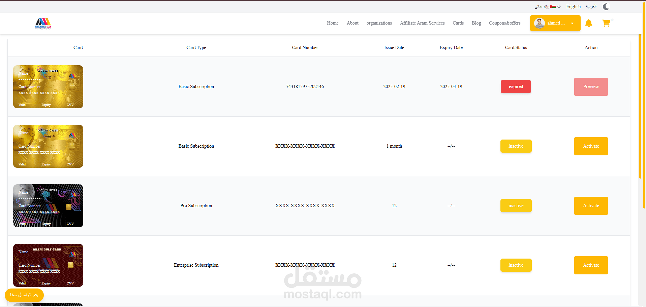646x307 pixels.
Task: Open the shopping cart
Action: pyautogui.click(x=606, y=23)
